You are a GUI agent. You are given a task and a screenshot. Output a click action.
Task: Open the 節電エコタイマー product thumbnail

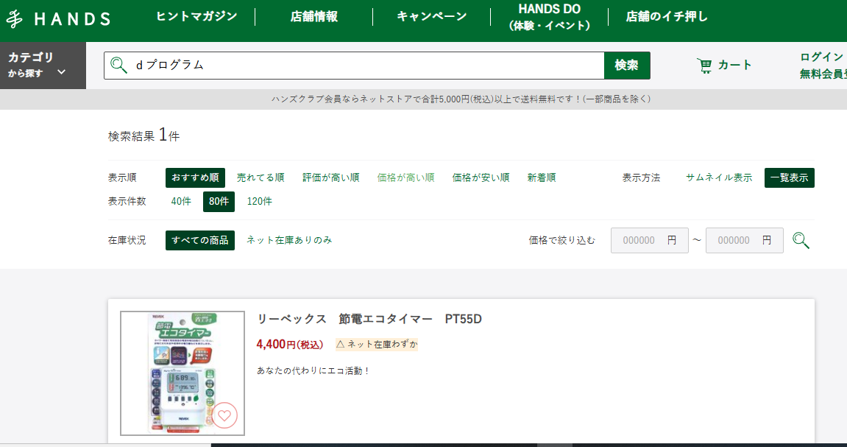coord(182,373)
